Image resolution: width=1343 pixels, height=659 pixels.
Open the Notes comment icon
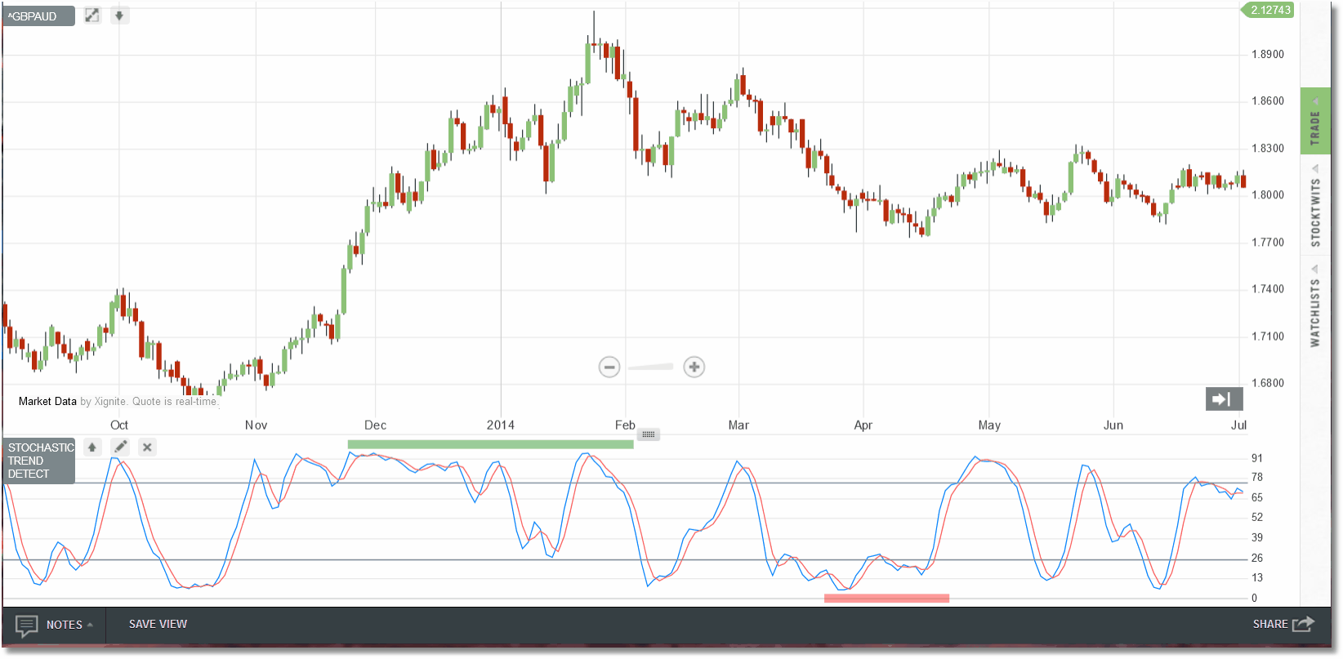(x=26, y=626)
